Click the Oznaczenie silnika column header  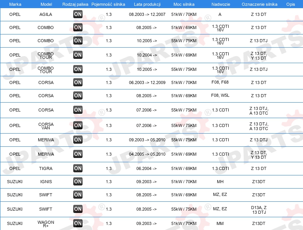(260, 4)
